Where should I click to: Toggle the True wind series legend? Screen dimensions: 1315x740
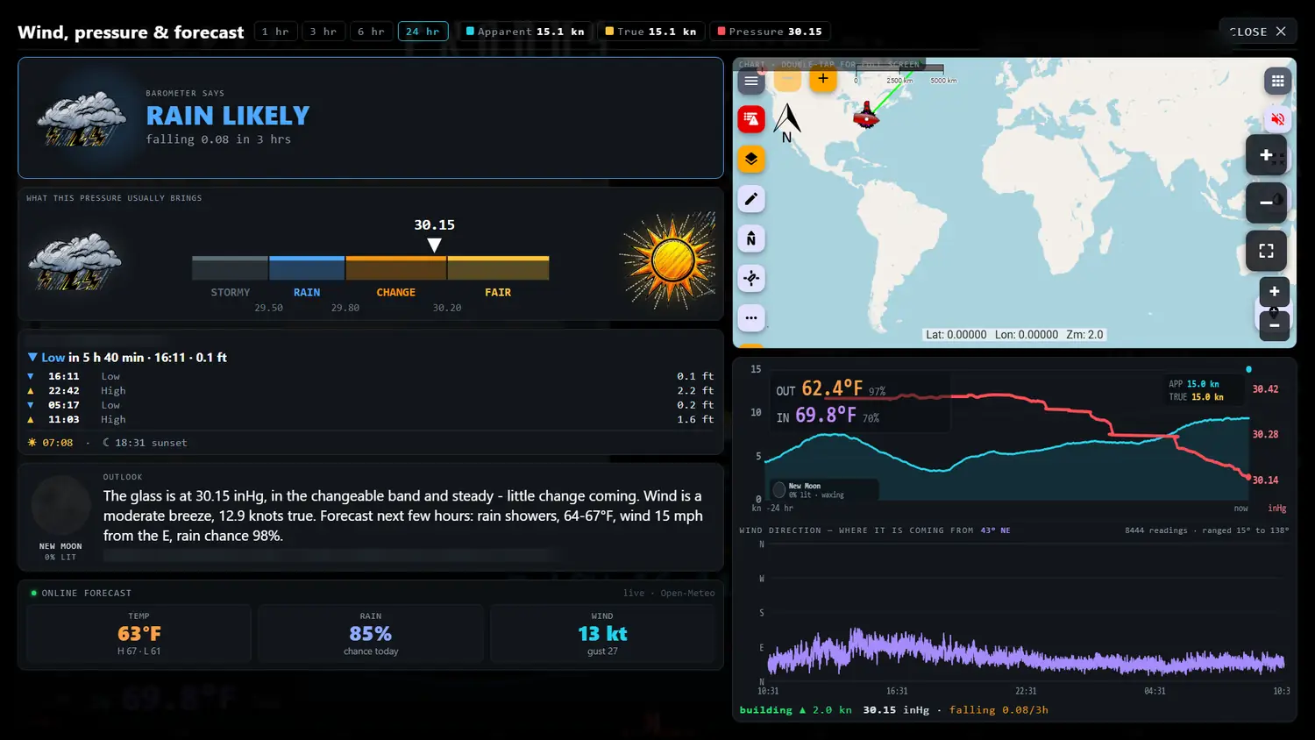(x=651, y=32)
